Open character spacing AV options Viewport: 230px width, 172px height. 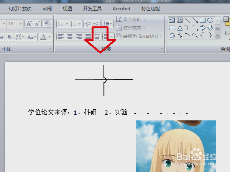pos(20,37)
